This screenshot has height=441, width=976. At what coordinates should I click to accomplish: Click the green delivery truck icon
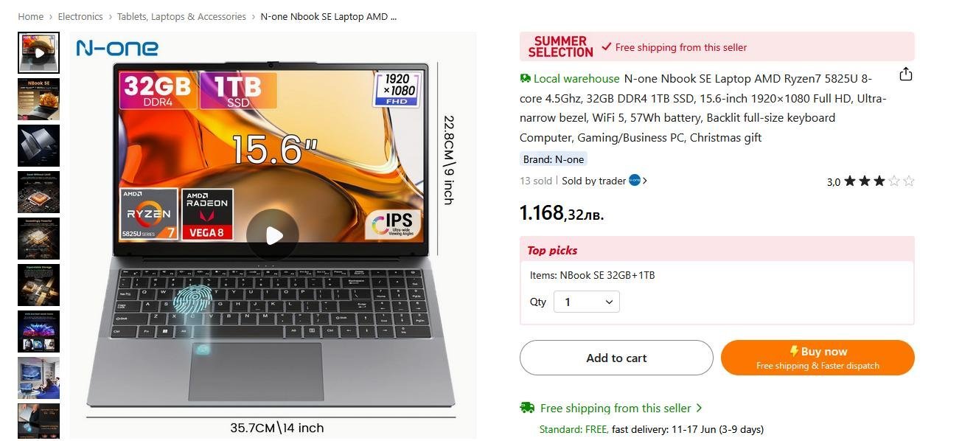coord(527,408)
